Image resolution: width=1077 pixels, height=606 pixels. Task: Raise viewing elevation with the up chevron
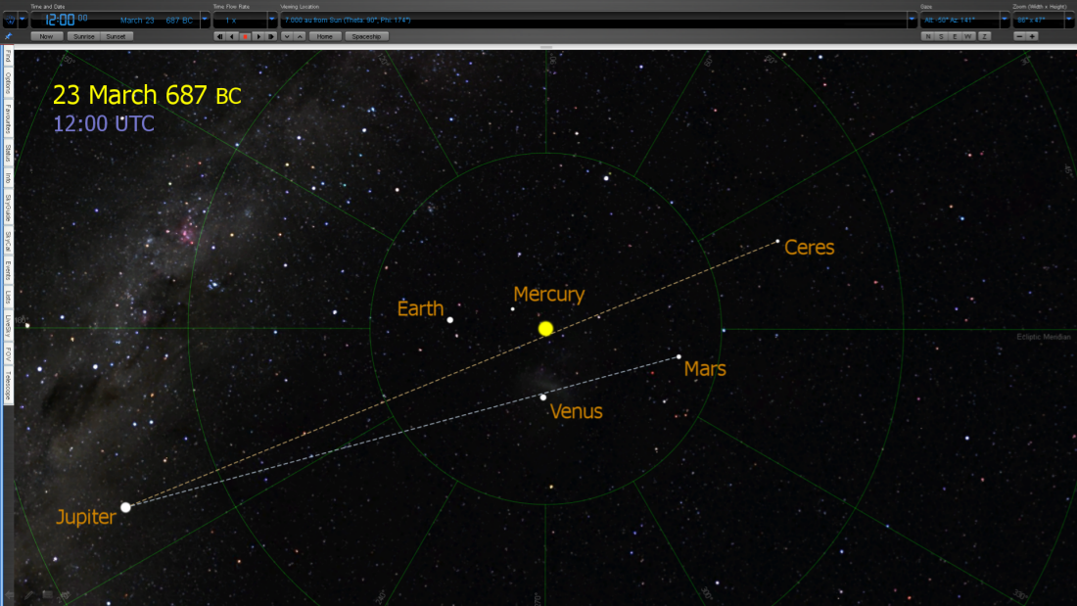300,36
